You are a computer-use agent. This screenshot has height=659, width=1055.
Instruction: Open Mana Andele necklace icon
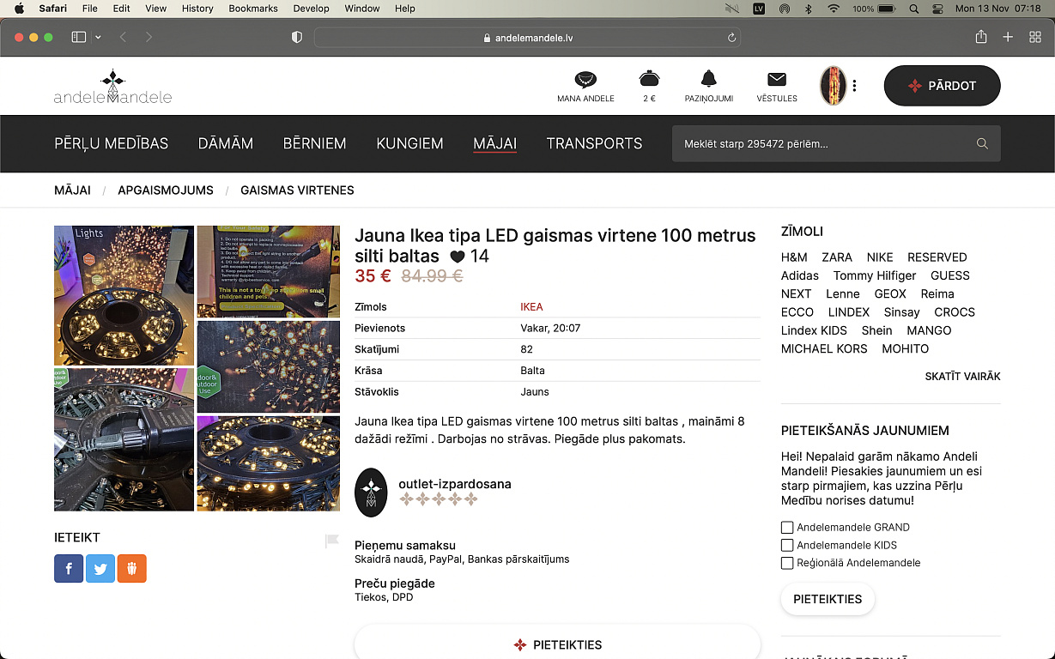click(585, 80)
